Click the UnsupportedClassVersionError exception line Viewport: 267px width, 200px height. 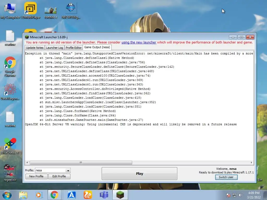point(139,54)
